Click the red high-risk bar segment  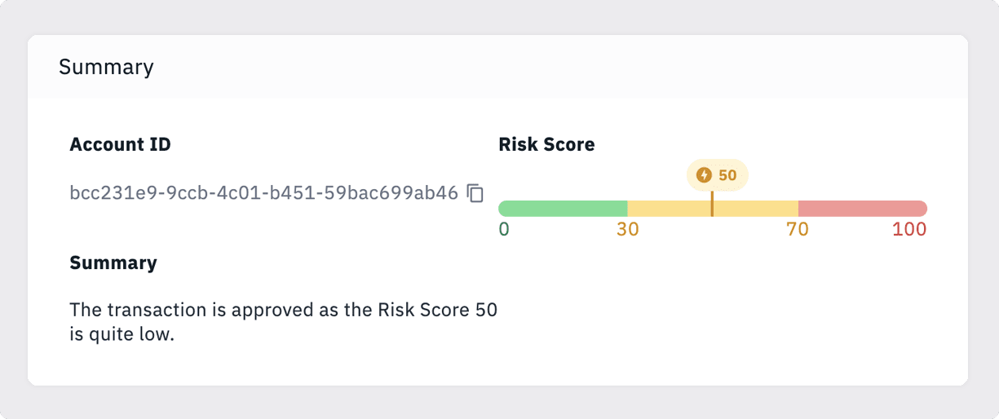(x=863, y=209)
